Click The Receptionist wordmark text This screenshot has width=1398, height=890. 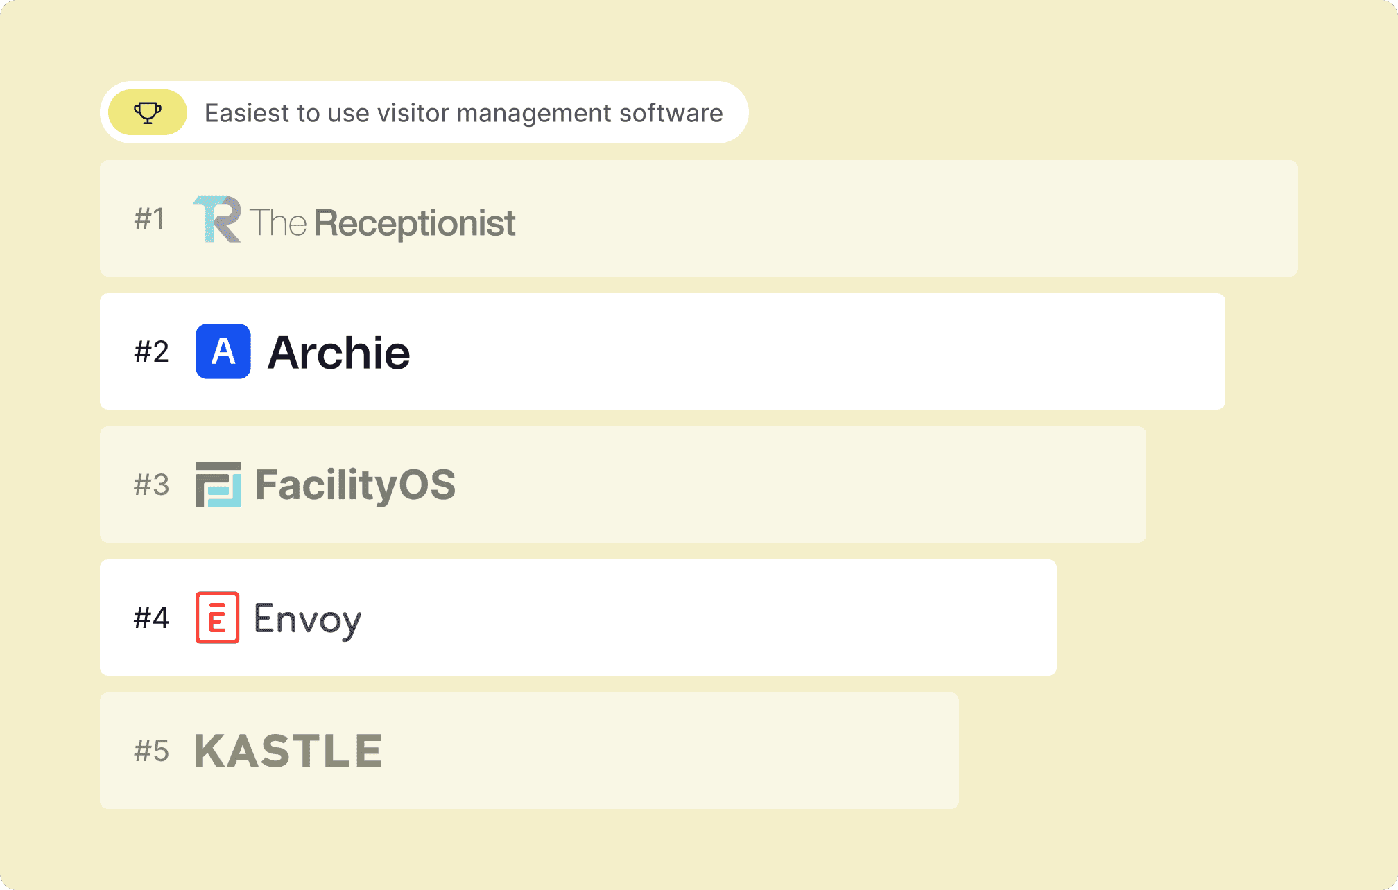[382, 222]
